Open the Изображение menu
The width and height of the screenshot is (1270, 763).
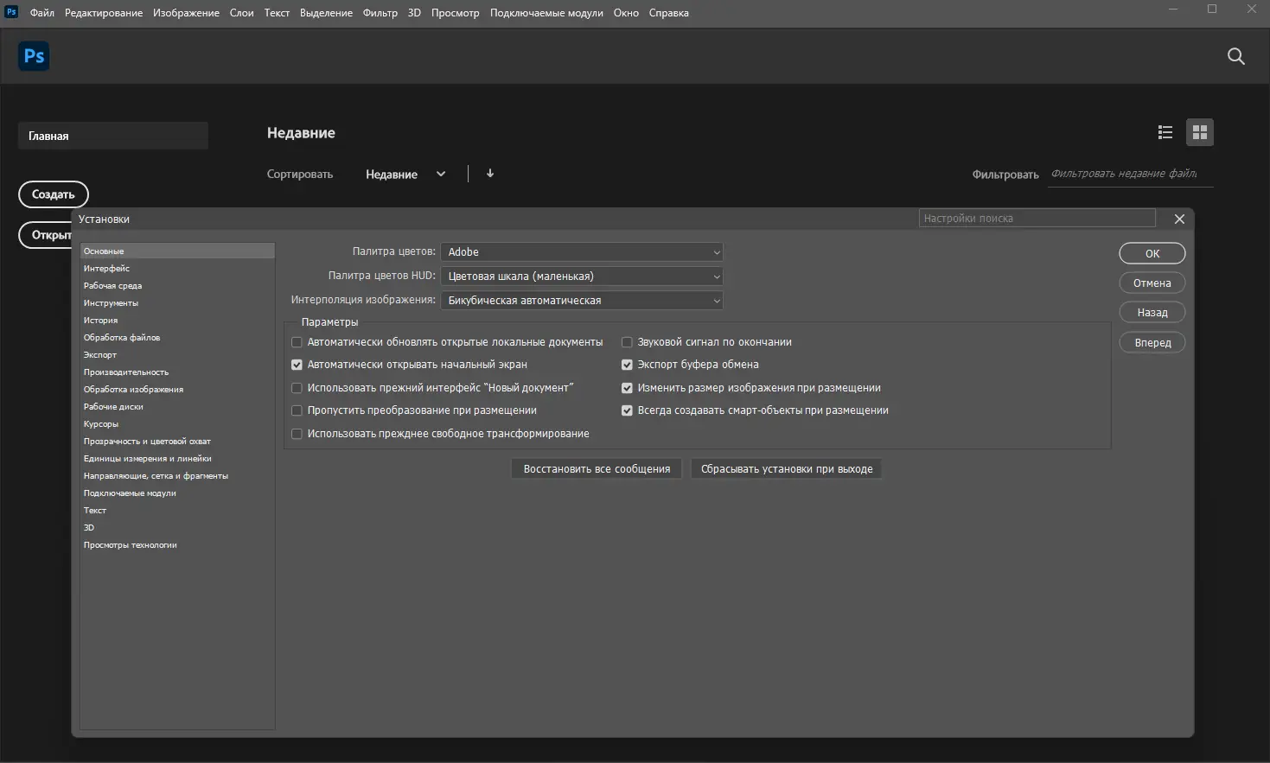tap(186, 13)
